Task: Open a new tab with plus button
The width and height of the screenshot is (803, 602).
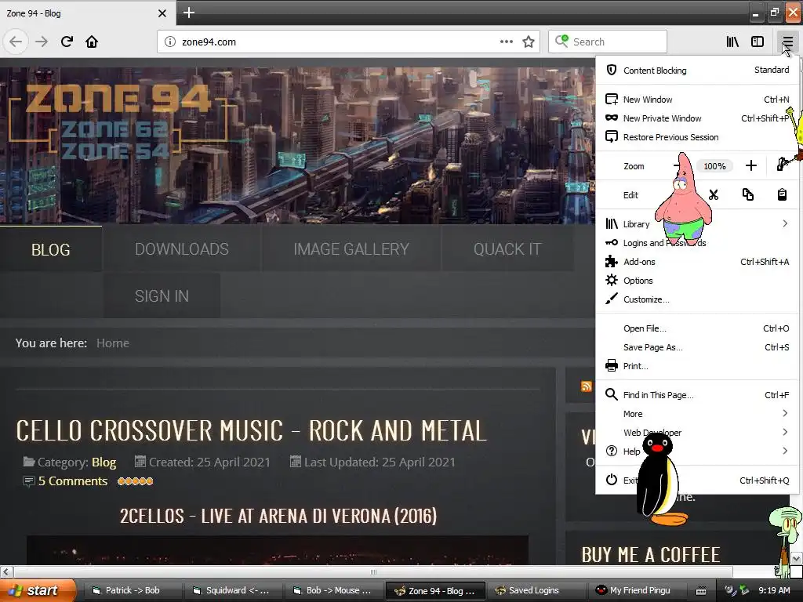Action: (x=188, y=13)
